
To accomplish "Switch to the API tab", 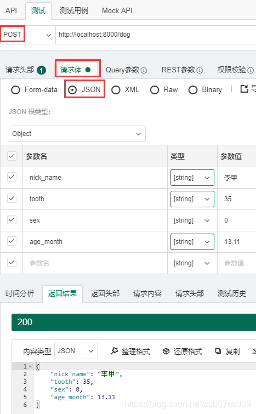I will 11,10.
